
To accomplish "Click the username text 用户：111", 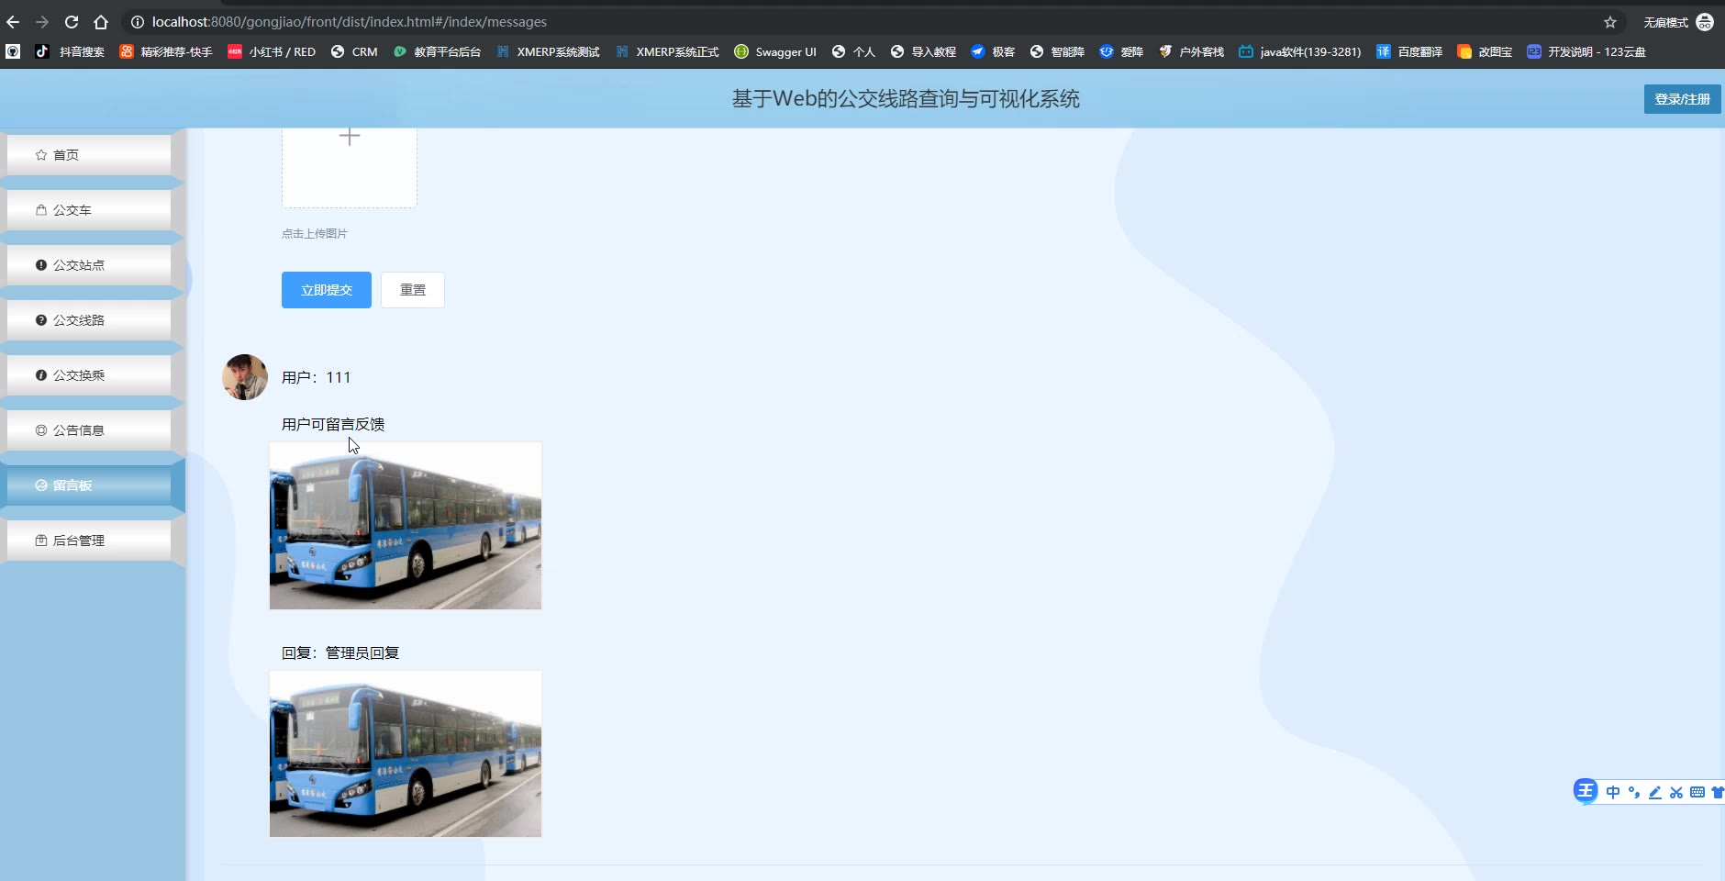I will pos(316,377).
